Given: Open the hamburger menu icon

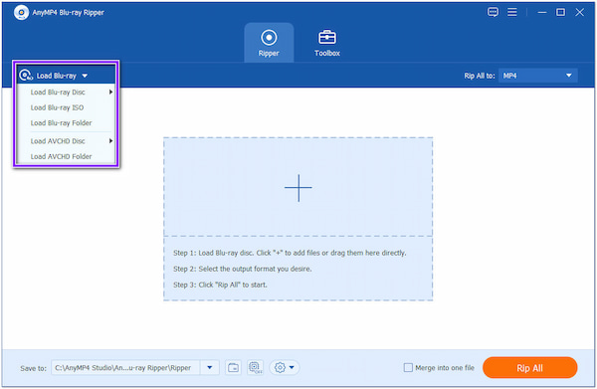Looking at the screenshot, I should point(512,12).
